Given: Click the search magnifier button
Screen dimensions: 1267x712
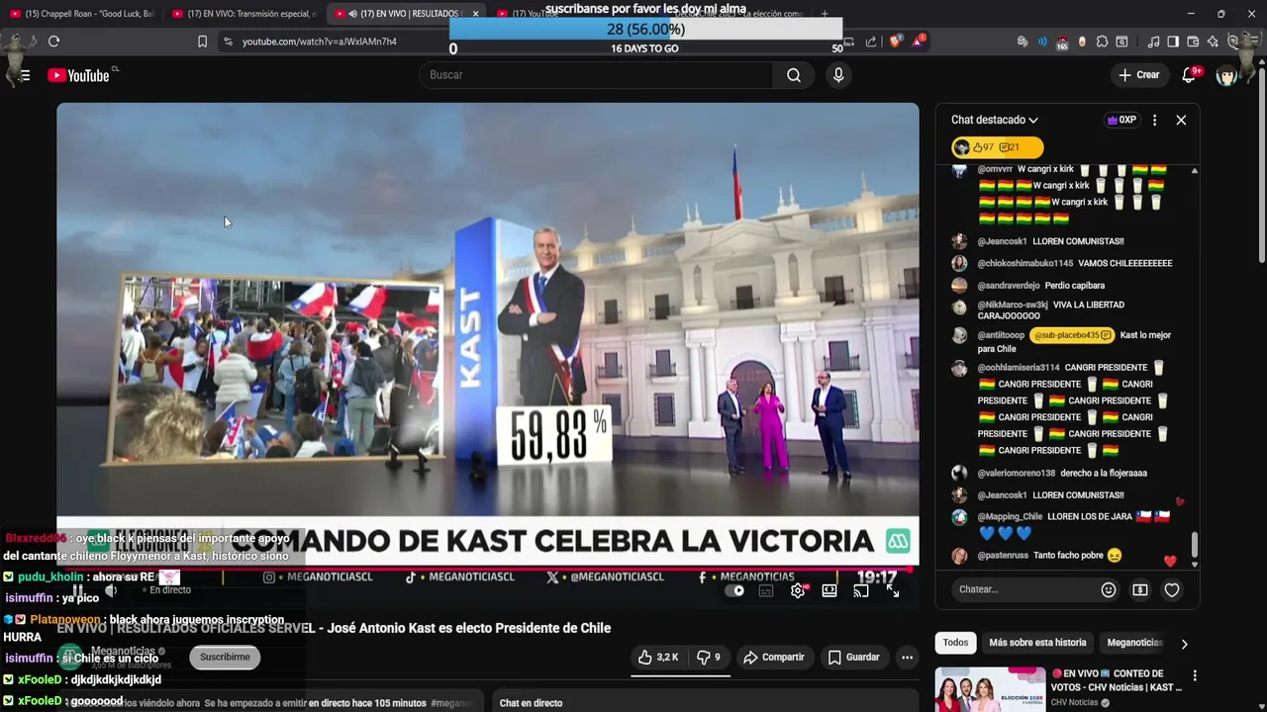Looking at the screenshot, I should [x=794, y=75].
